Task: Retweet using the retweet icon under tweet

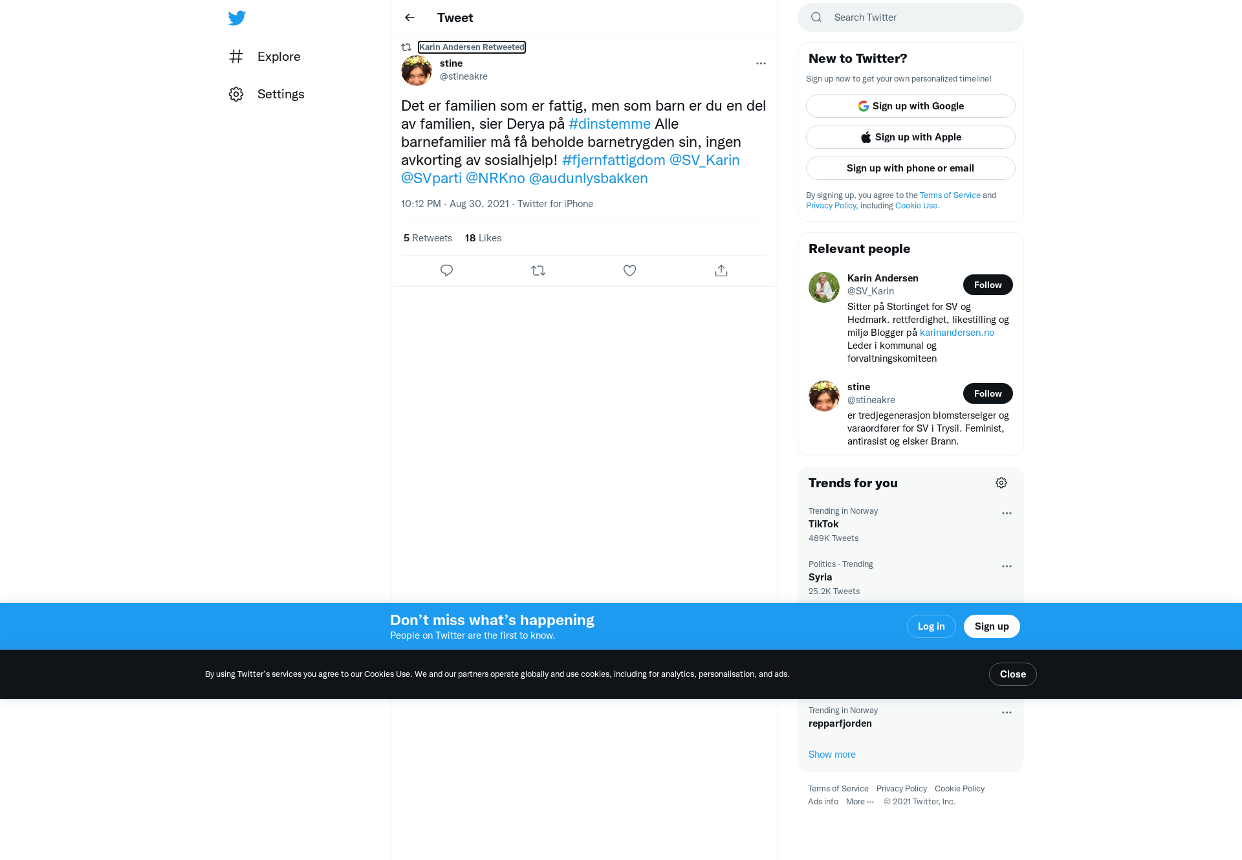Action: pyautogui.click(x=538, y=270)
